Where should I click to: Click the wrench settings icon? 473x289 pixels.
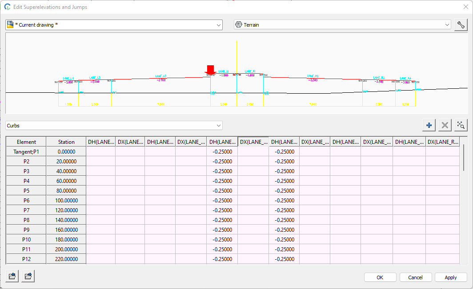(x=461, y=25)
